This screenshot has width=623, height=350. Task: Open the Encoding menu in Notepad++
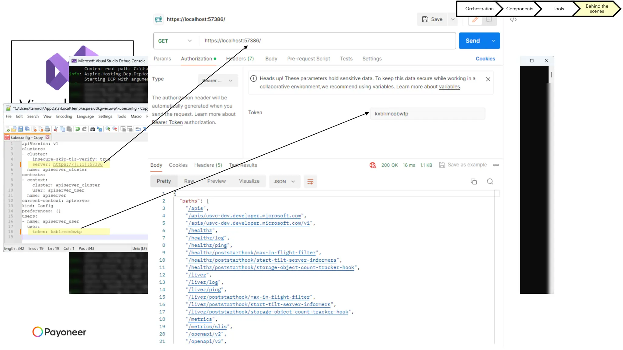[64, 116]
